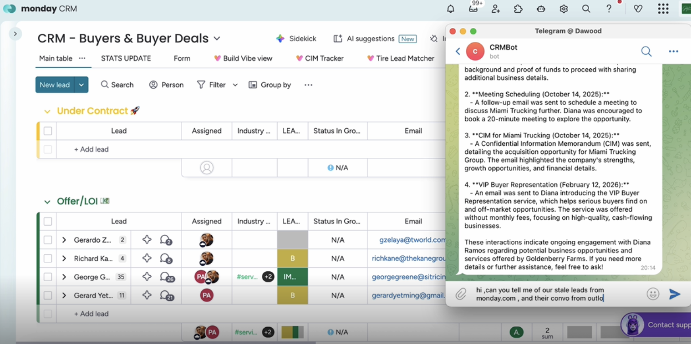
Task: Open updates conversation for George G...
Action: coord(167,277)
